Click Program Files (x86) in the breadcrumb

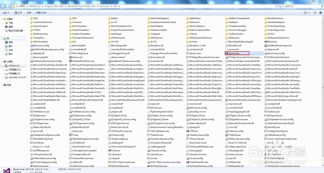click(x=54, y=6)
